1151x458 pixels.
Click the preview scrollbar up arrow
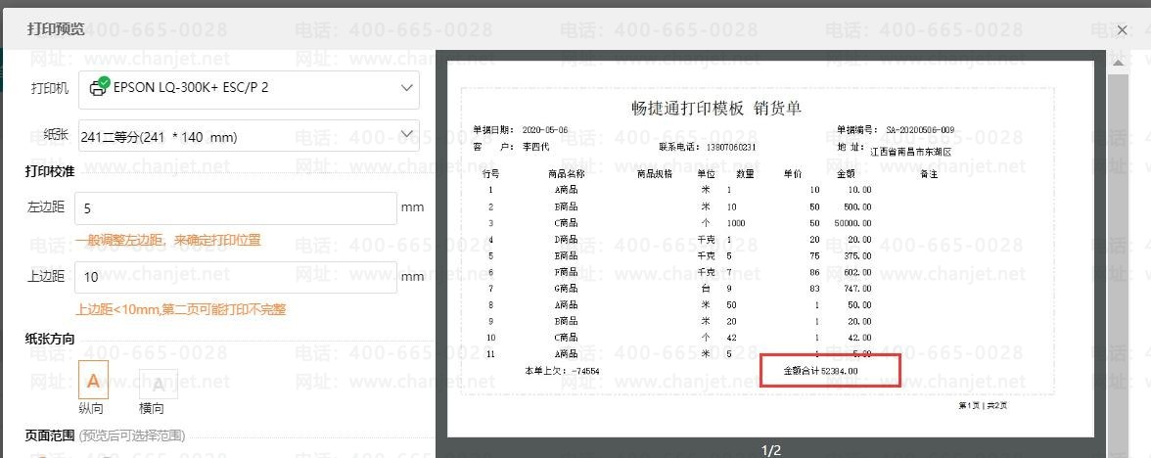coord(1118,63)
